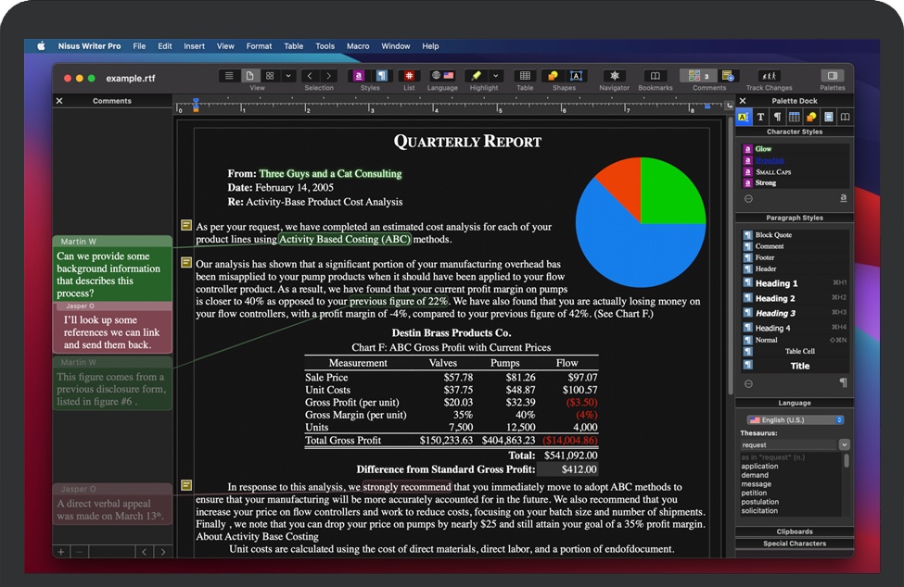
Task: Open the Format menu
Action: tap(259, 46)
